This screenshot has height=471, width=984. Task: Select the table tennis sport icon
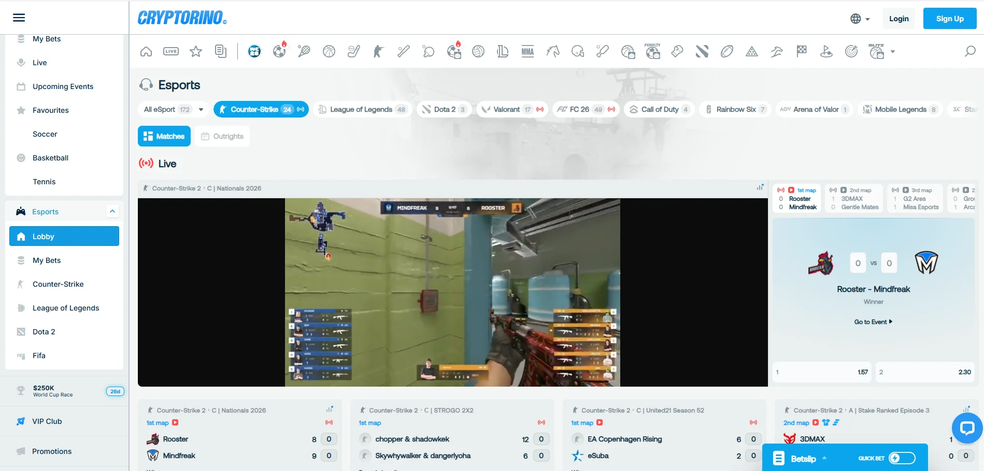[x=429, y=51]
